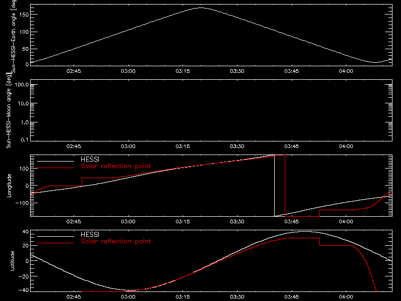The height and width of the screenshot is (301, 401).
Task: Mark 03:30 label under the Latitude plot
Action: 237,297
